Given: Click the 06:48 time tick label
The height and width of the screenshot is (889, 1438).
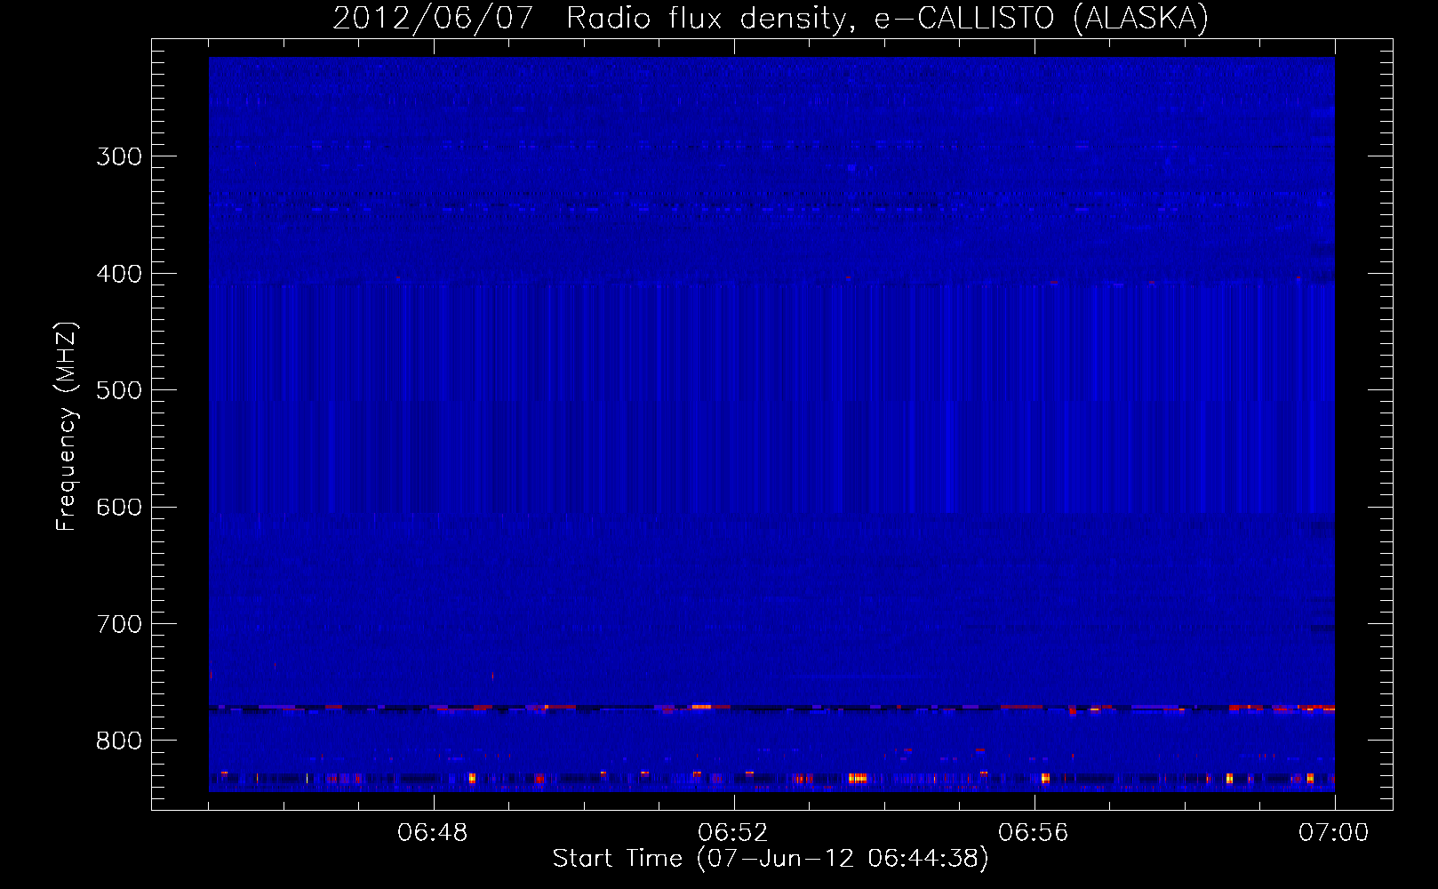Looking at the screenshot, I should point(433,833).
